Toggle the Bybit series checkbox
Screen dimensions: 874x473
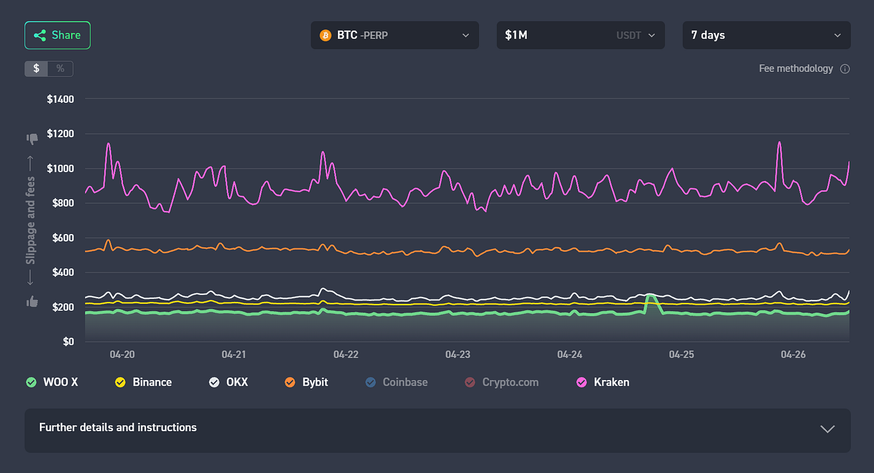290,383
